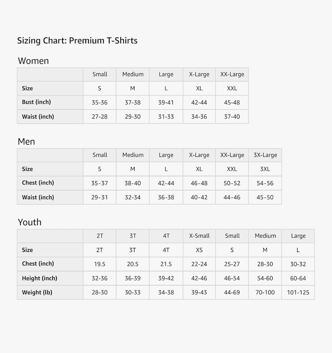Click the "X-Small" column header in Youth table
Screen dimensions: 332x353
click(x=199, y=236)
